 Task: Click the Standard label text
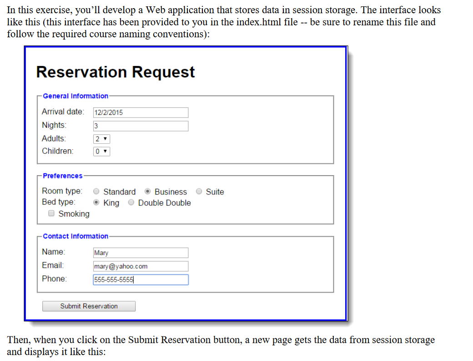120,192
